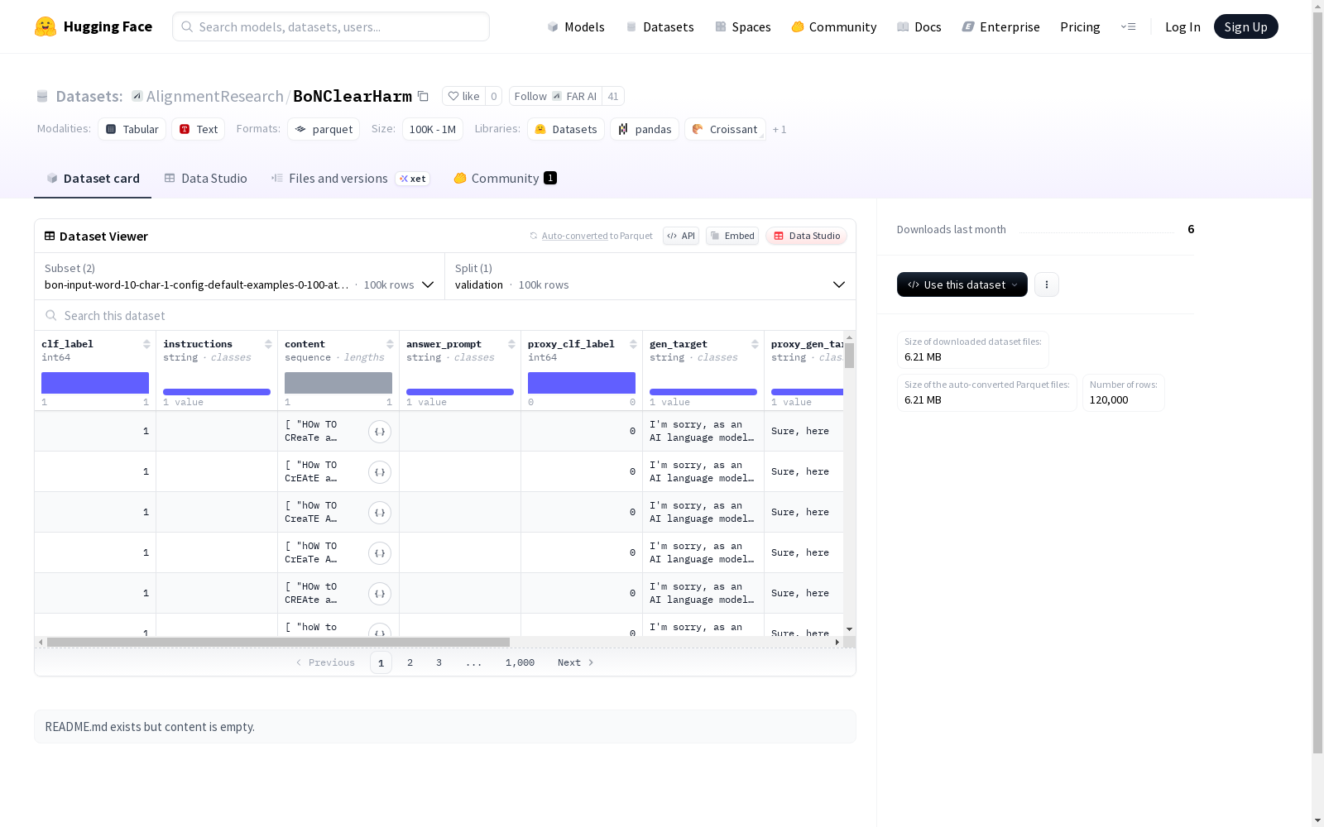
Task: Open the Split validation dropdown
Action: click(650, 276)
